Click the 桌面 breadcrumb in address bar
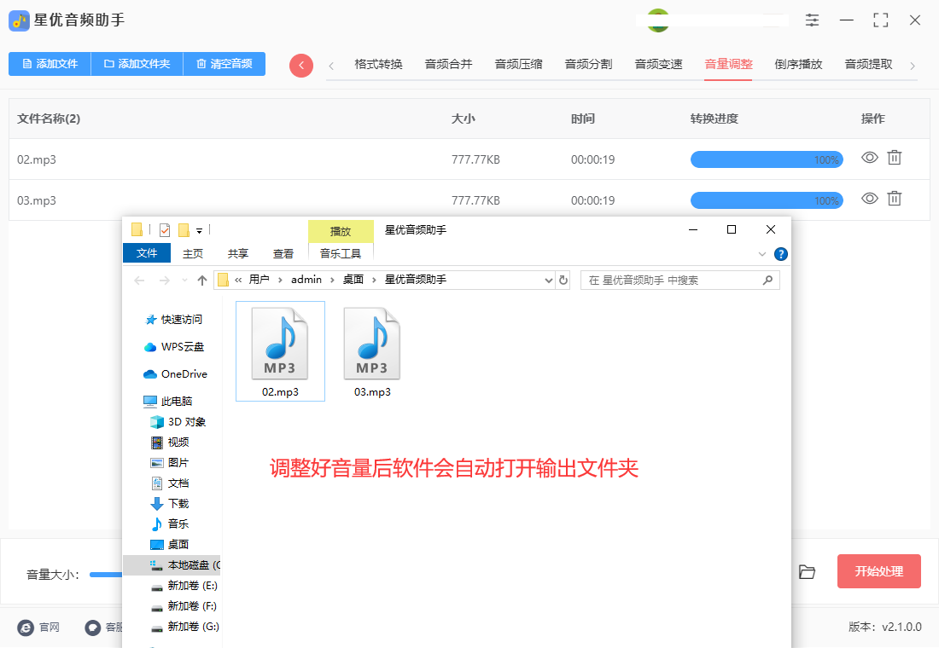939x648 pixels. [x=353, y=280]
